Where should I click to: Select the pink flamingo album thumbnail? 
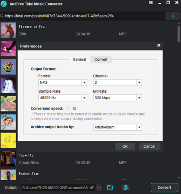point(8,104)
